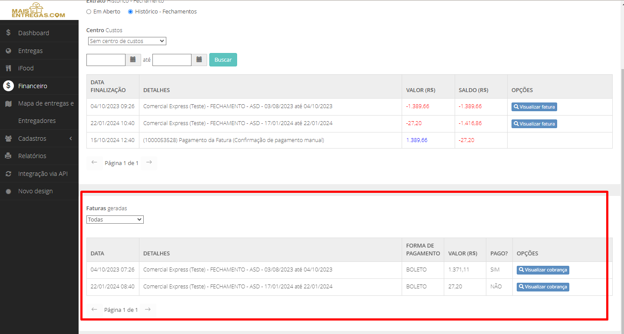
Task: Visualizar cobrança for the 27,20 invoice
Action: (x=543, y=287)
